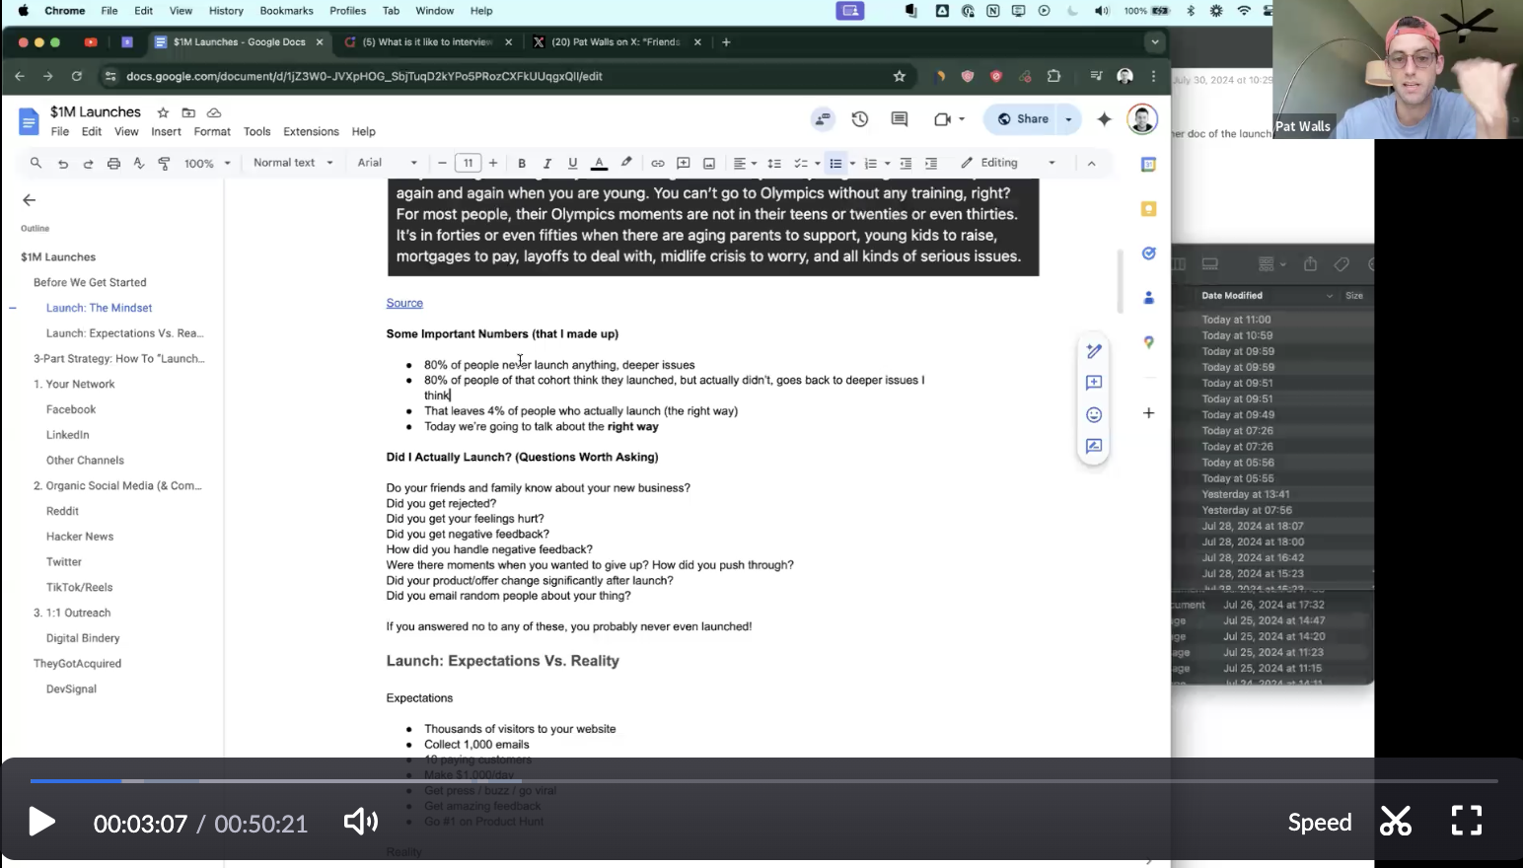This screenshot has height=868, width=1523.
Task: Click the Share button
Action: click(1023, 119)
